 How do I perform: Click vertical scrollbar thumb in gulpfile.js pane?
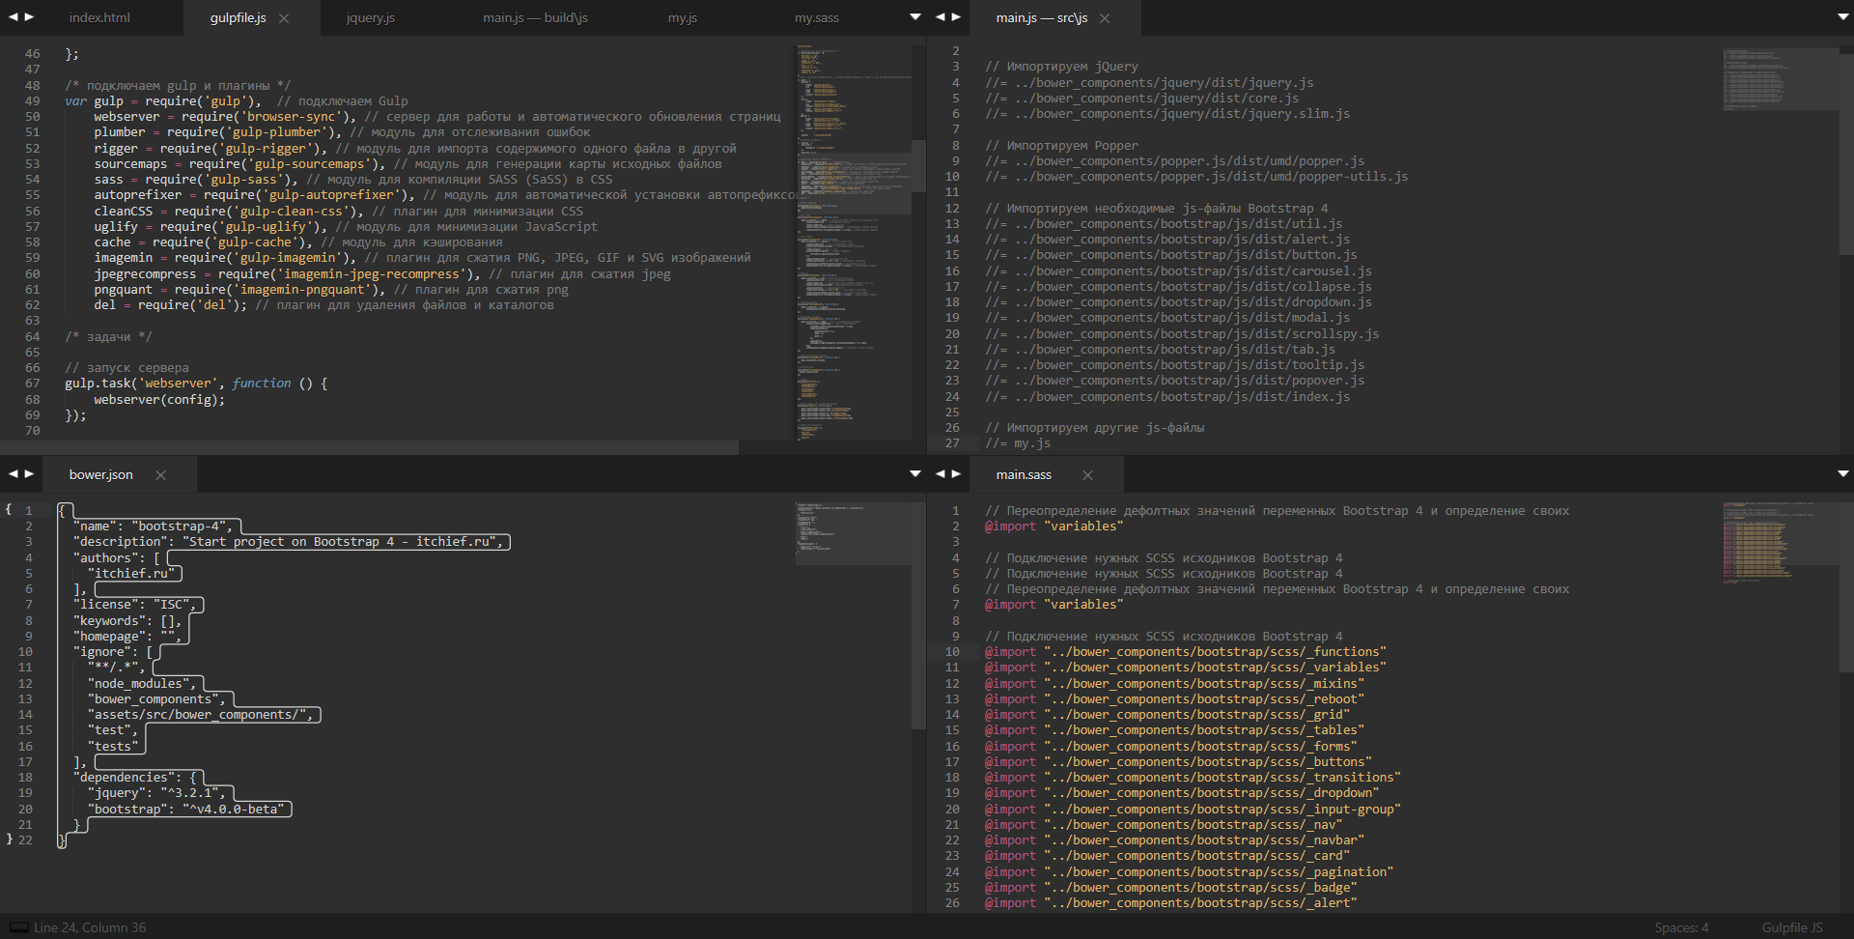(919, 165)
